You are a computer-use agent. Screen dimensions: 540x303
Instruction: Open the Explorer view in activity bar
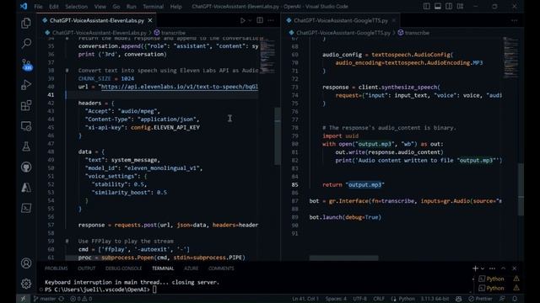26,23
